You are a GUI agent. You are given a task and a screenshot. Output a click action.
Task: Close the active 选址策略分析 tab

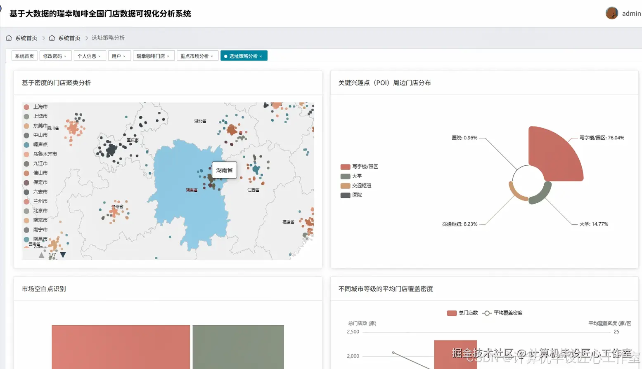coord(261,56)
